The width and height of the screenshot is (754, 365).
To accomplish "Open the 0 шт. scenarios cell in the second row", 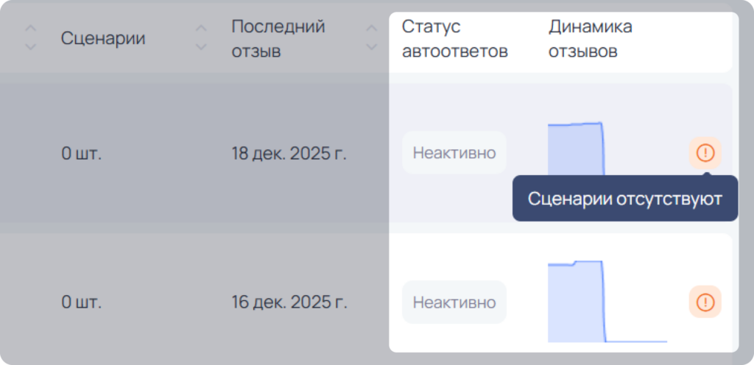I will point(81,302).
